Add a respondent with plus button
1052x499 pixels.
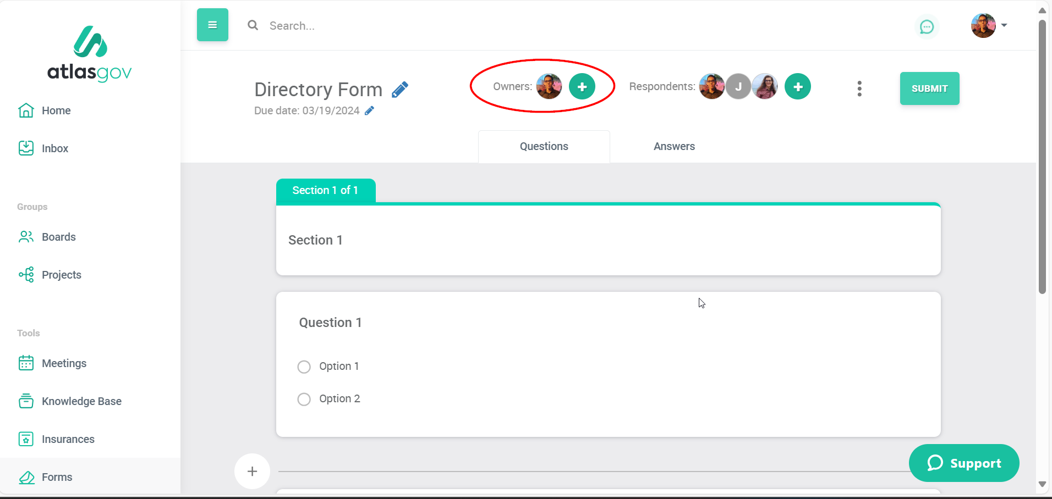click(x=798, y=86)
